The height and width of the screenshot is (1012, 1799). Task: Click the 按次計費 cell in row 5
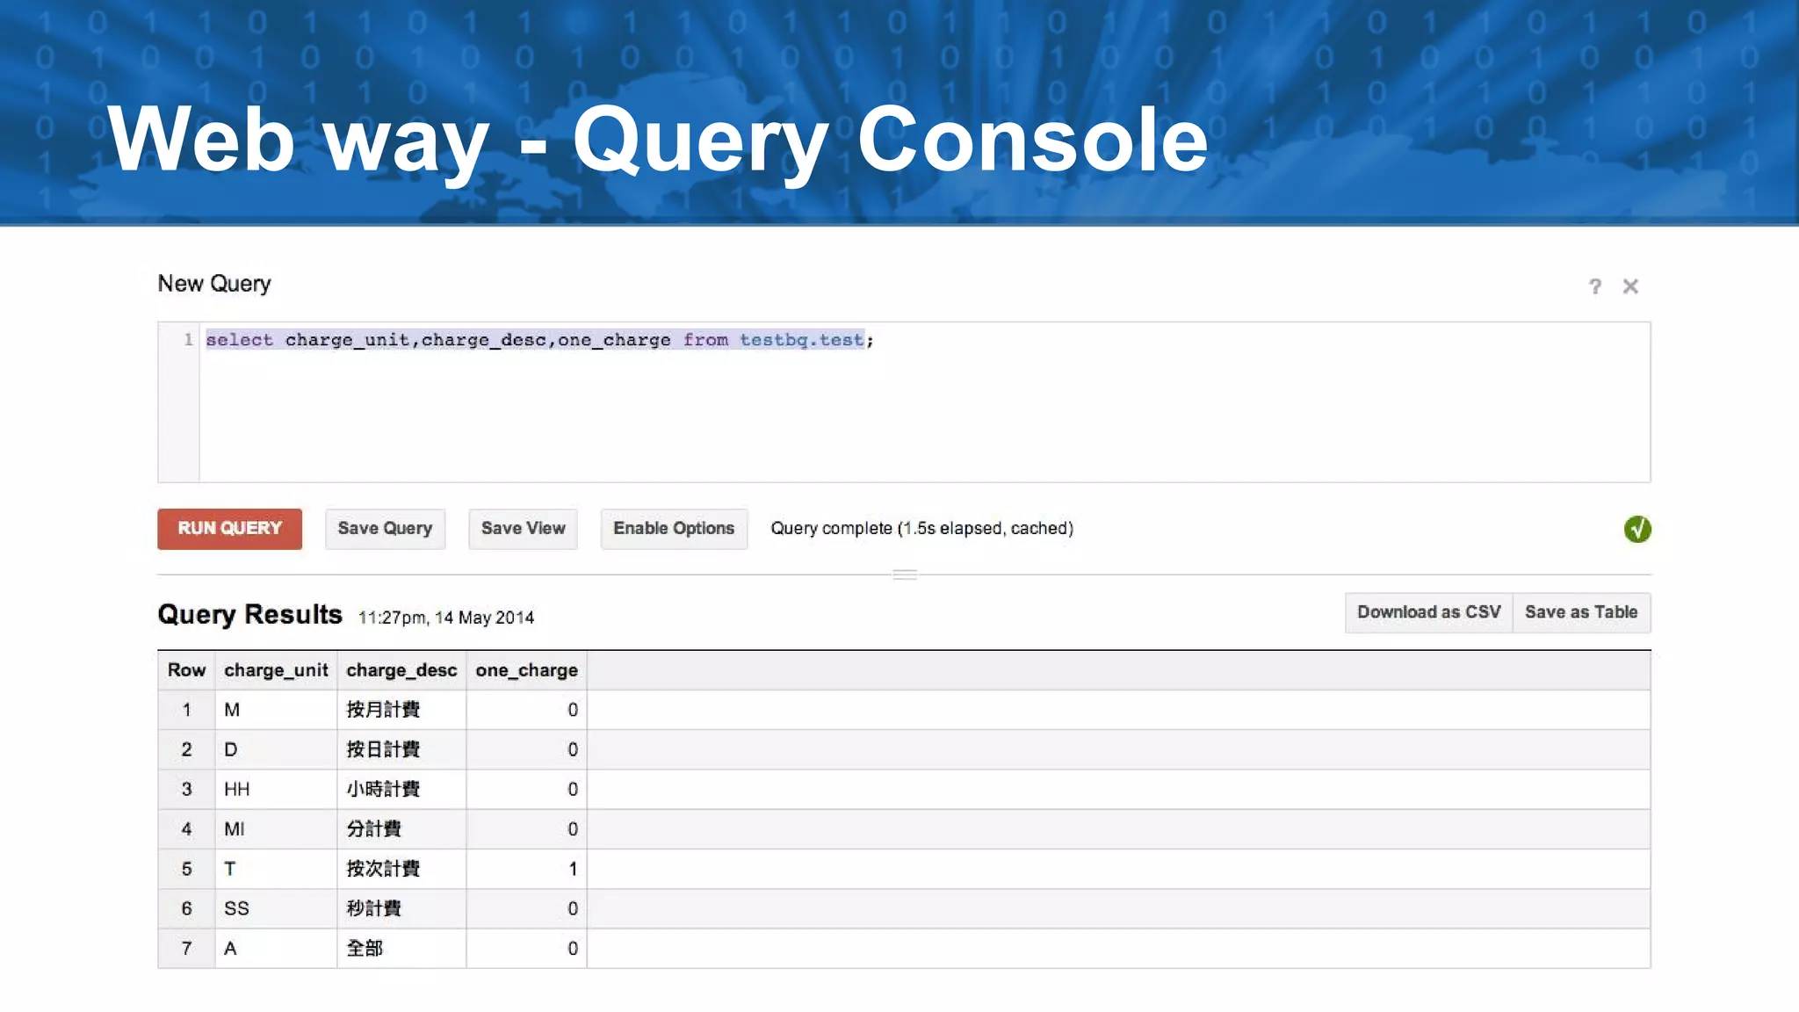383,869
